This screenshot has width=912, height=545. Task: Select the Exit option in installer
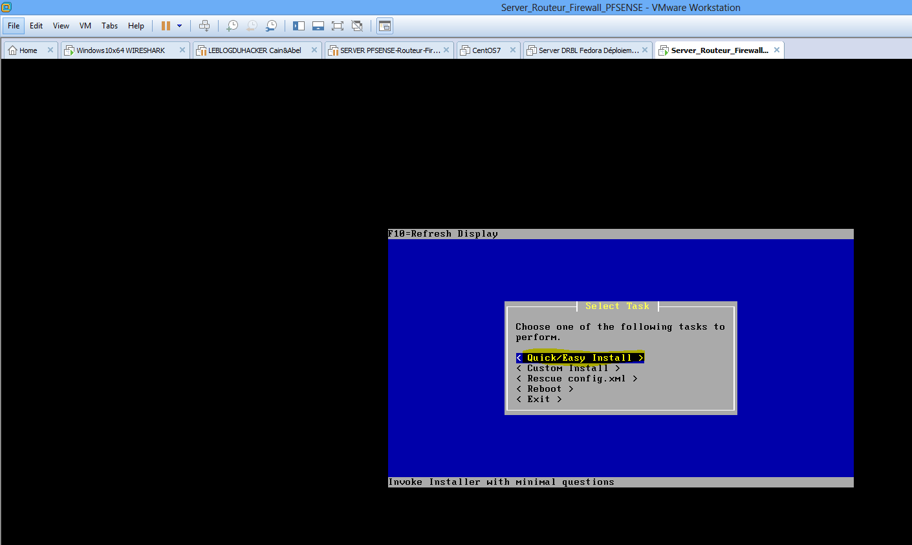(x=539, y=399)
